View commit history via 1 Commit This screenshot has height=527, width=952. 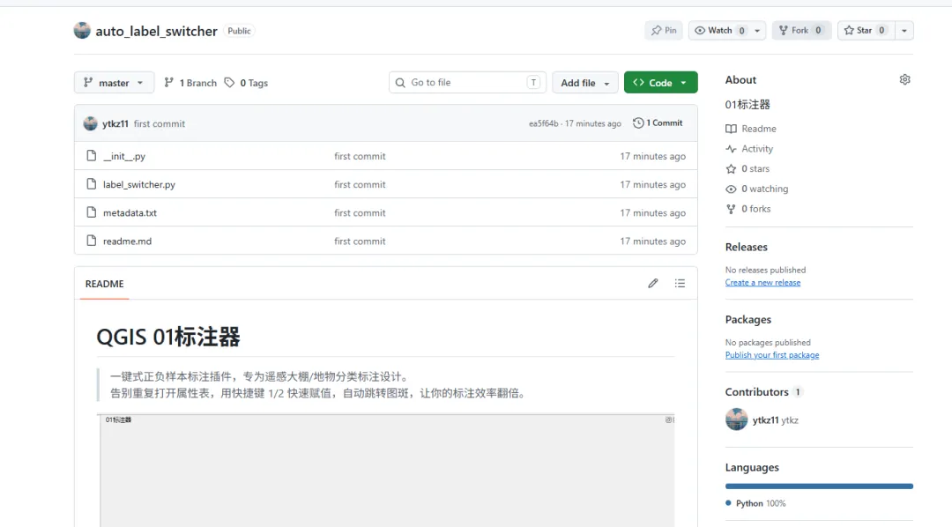(658, 122)
